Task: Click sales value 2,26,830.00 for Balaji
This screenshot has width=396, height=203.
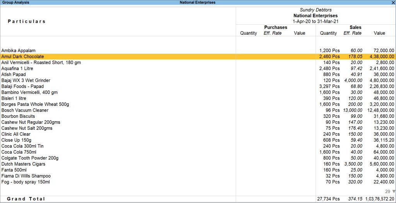Action: pos(382,86)
